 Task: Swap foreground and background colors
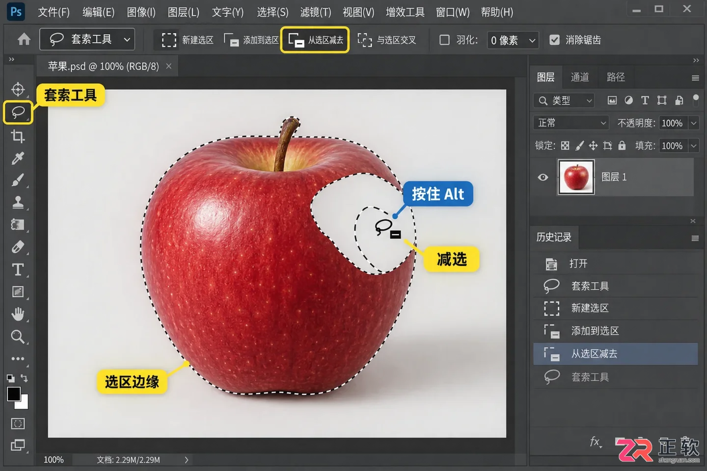click(24, 378)
